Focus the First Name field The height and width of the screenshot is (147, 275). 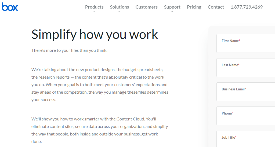(x=246, y=43)
